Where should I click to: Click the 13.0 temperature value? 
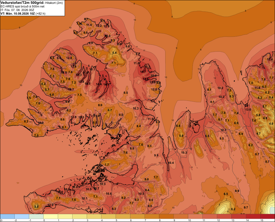tap(248, 109)
